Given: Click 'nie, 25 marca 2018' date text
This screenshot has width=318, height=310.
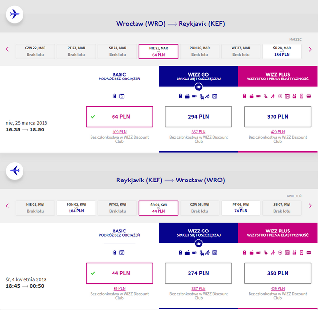Looking at the screenshot, I should click(26, 123).
